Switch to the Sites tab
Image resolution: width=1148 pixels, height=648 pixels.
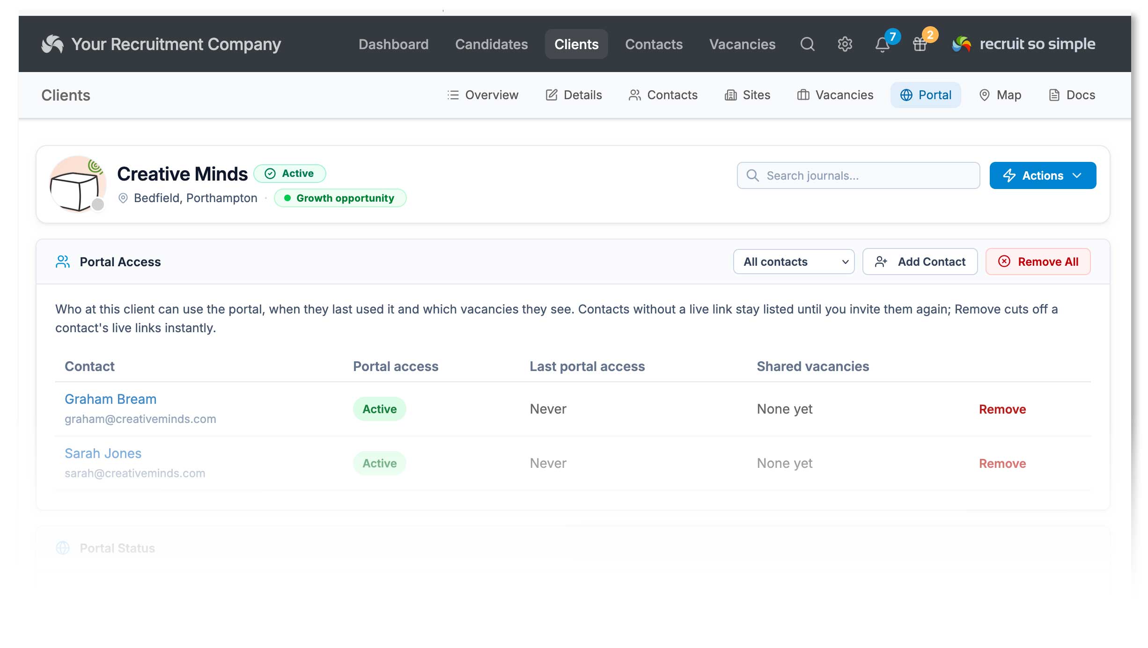point(747,95)
